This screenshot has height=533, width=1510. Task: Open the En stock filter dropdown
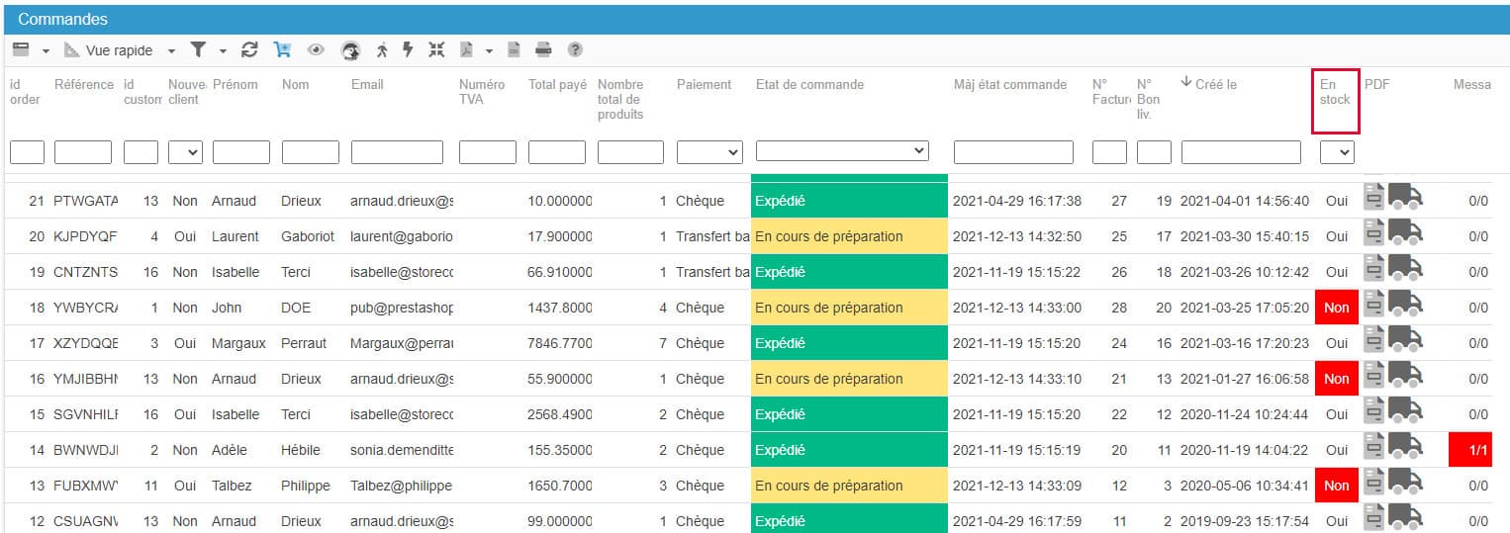(x=1337, y=152)
